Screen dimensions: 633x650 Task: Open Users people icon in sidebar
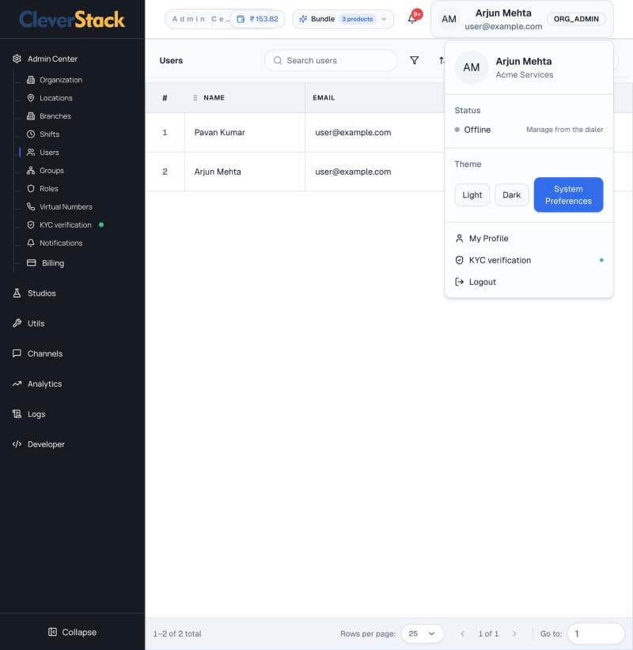point(31,152)
